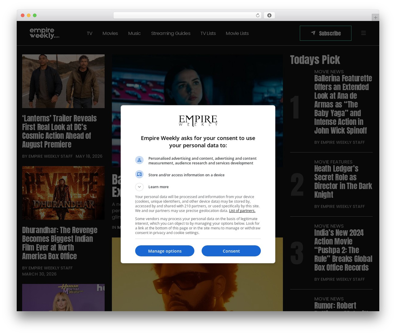
Task: Click the Subscribe button
Action: click(x=325, y=33)
